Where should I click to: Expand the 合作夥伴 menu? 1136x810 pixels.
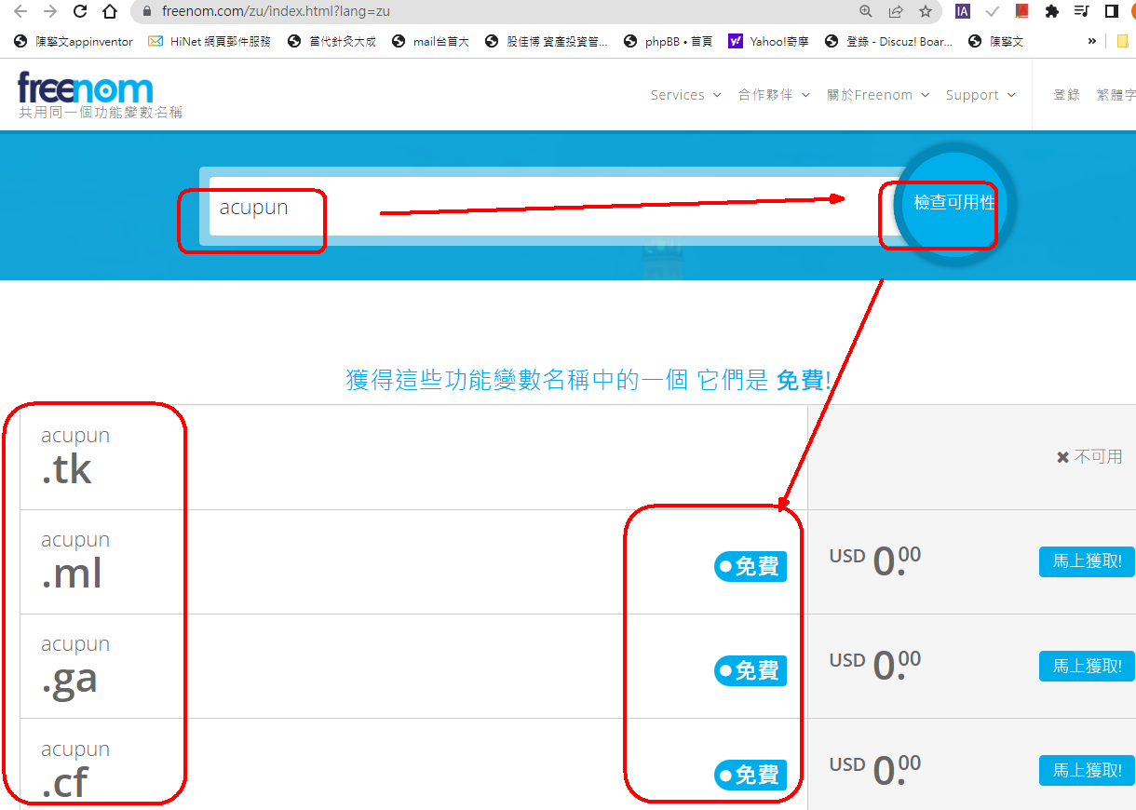pos(774,95)
